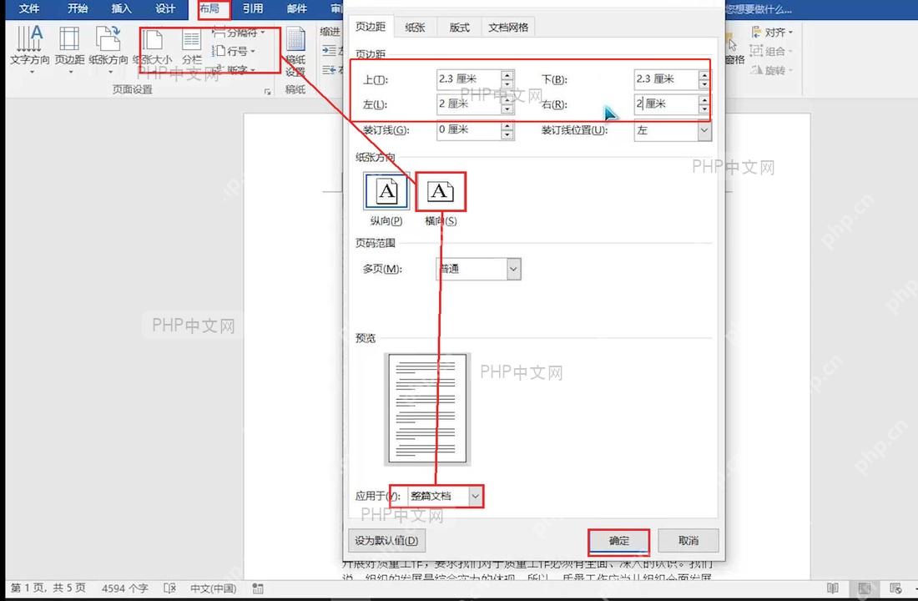Viewport: 918px width, 601px height.
Task: Increase the bottom margin with spinner
Action: pos(704,74)
